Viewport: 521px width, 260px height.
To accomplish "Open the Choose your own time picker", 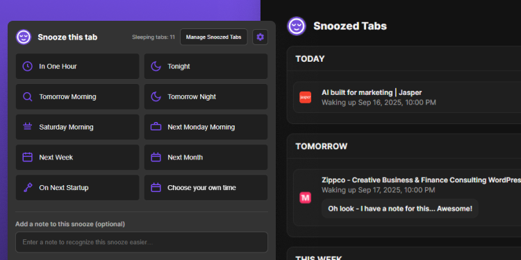I will pos(206,188).
